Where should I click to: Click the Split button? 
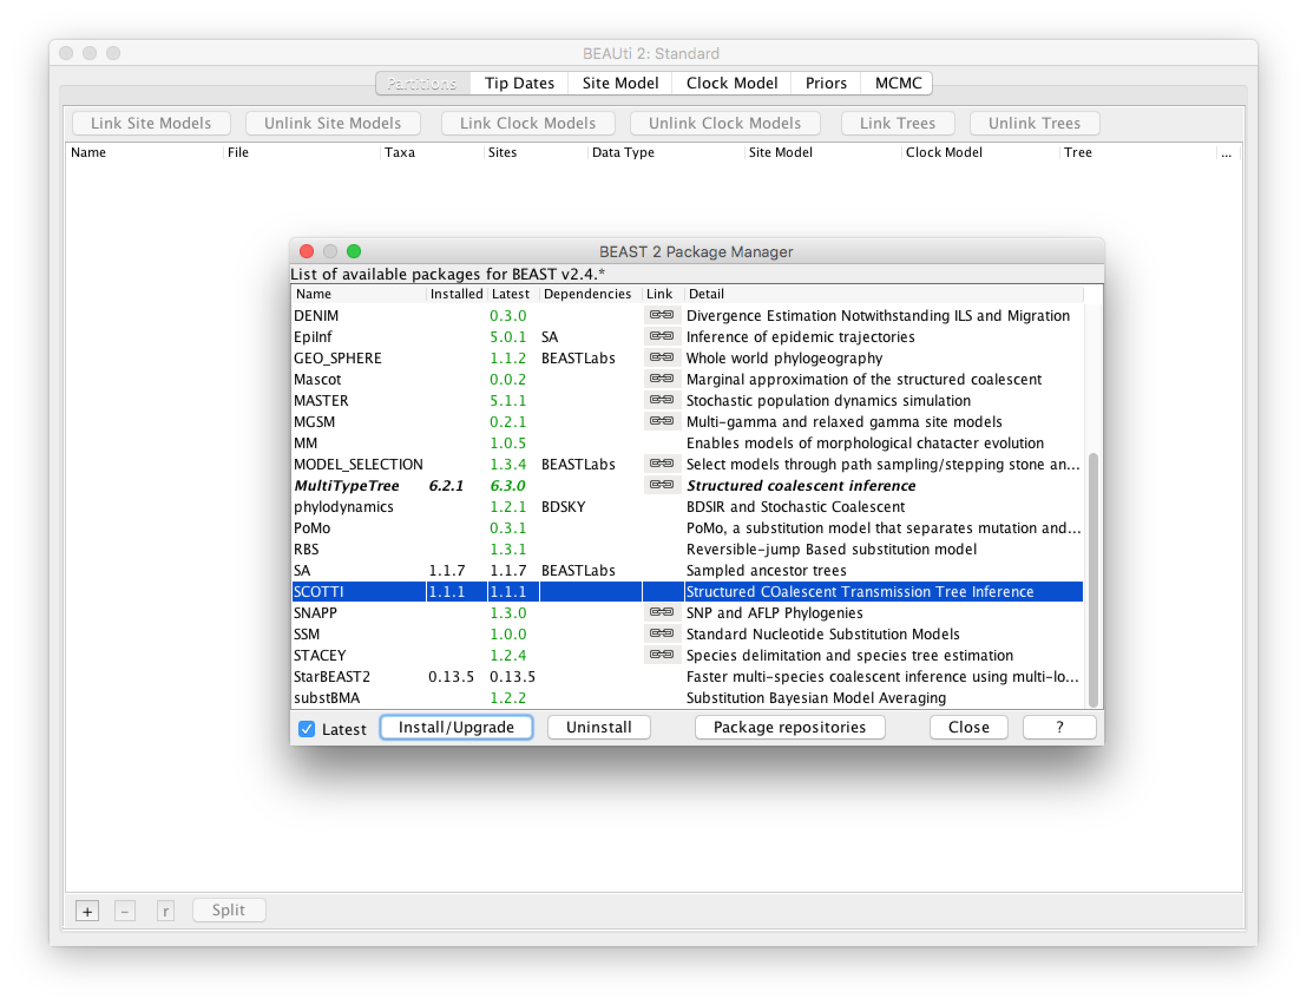[229, 910]
